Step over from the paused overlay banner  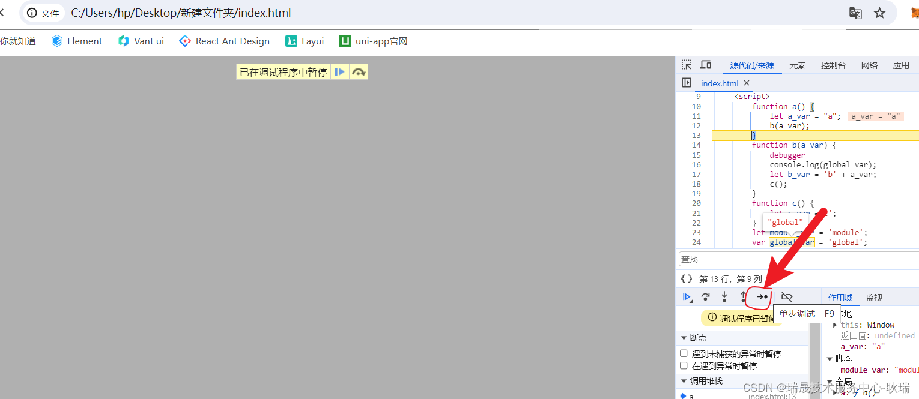pos(359,72)
